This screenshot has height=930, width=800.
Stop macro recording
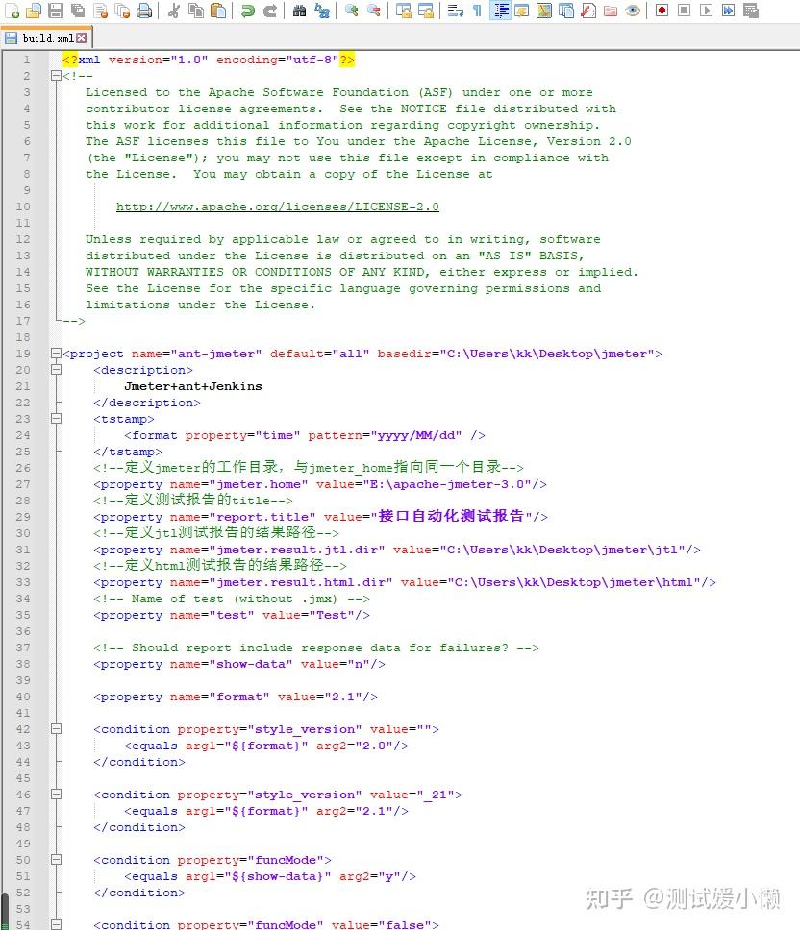click(684, 10)
